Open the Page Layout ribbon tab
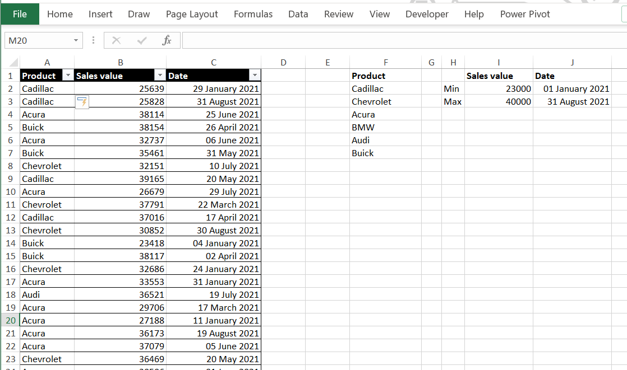Image resolution: width=627 pixels, height=370 pixels. click(x=192, y=14)
